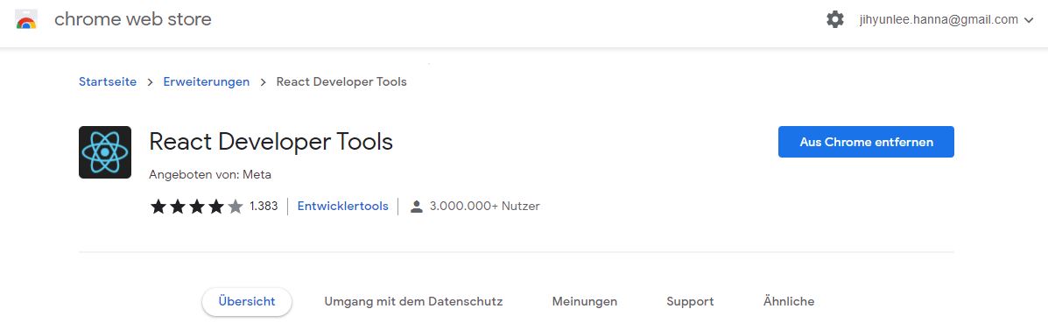Open the Erweiterungen breadcrumb link
This screenshot has width=1048, height=330.
(x=207, y=82)
